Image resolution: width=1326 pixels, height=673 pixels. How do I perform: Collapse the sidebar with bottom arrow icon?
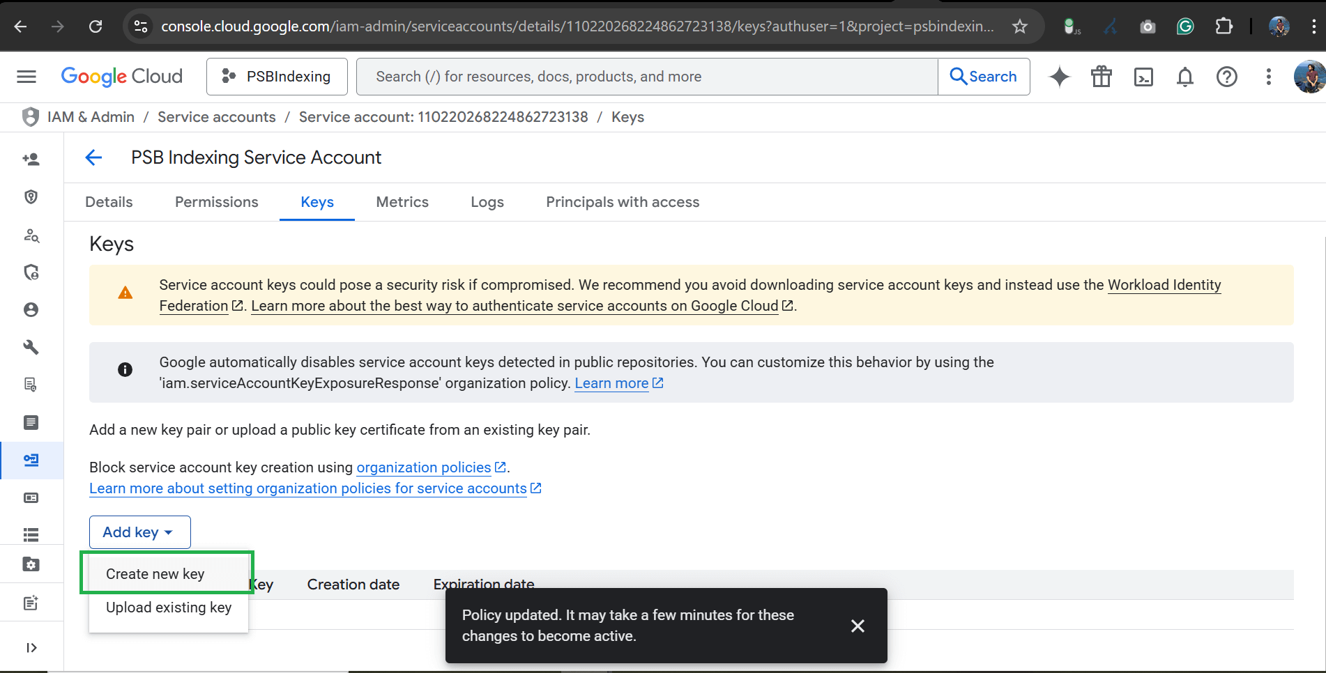coord(31,647)
